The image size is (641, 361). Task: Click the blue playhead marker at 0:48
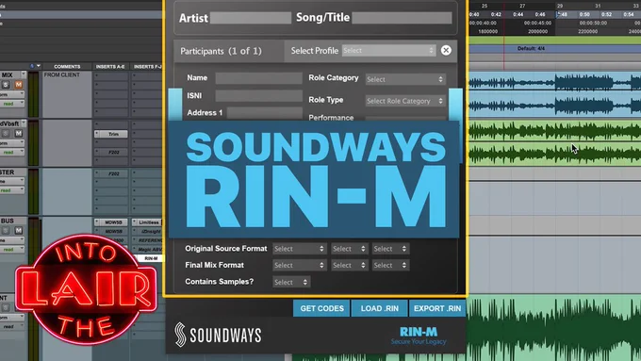pos(558,14)
